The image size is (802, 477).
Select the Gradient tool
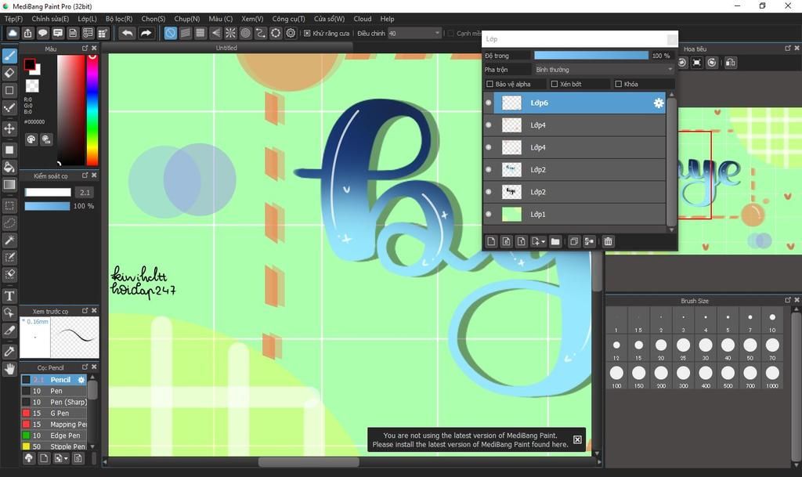click(x=9, y=184)
